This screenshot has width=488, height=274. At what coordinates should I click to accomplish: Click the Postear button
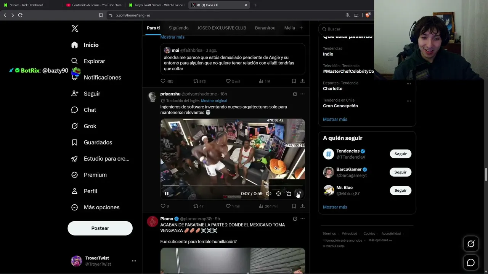[100, 228]
